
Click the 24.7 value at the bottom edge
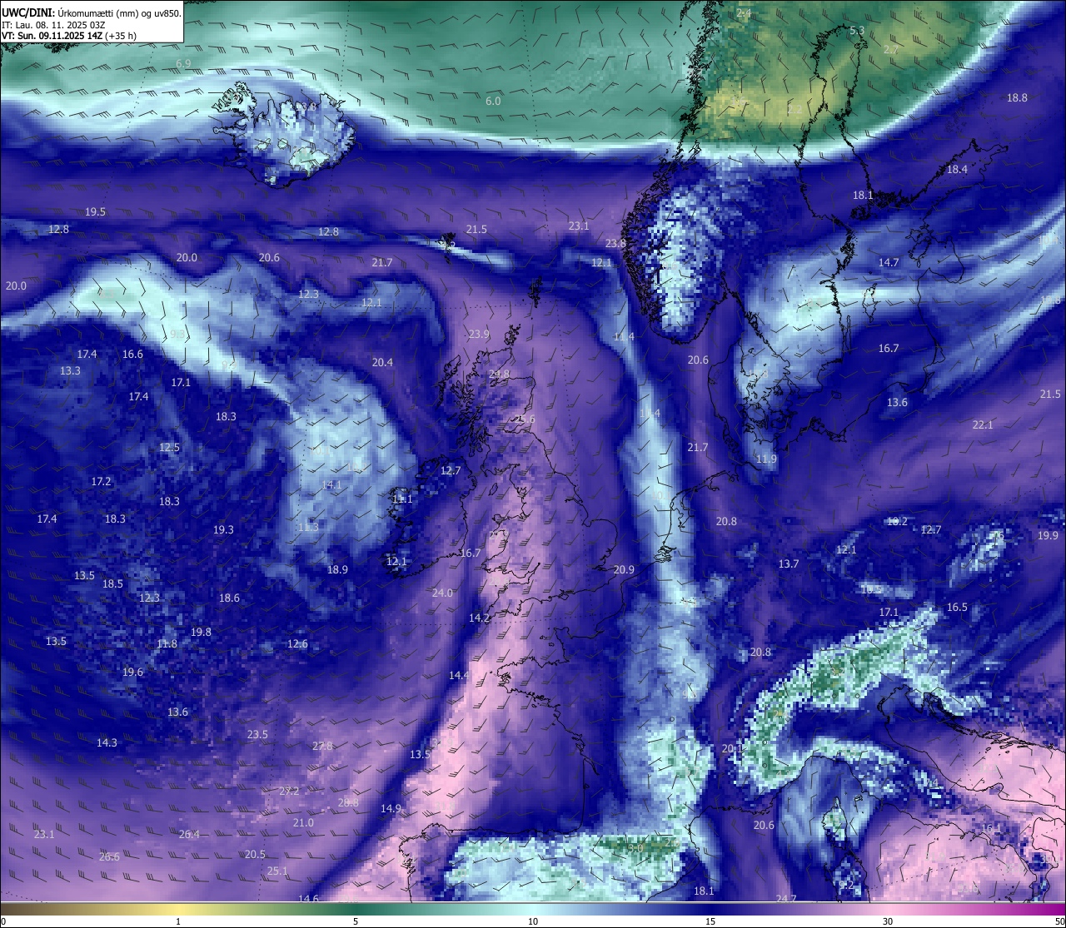coord(786,898)
